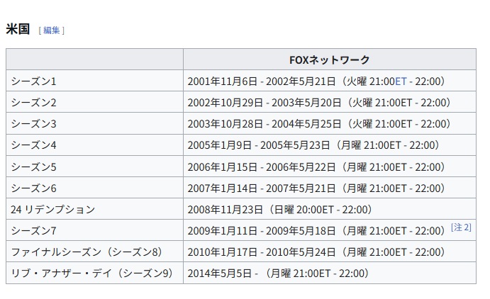The width and height of the screenshot is (490, 299).
Task: Select the 2008年11月23日 broadcast date cell
Action: pos(279,209)
